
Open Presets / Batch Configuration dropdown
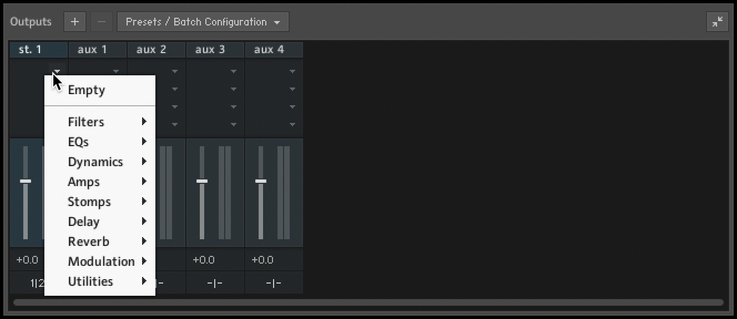pos(203,22)
